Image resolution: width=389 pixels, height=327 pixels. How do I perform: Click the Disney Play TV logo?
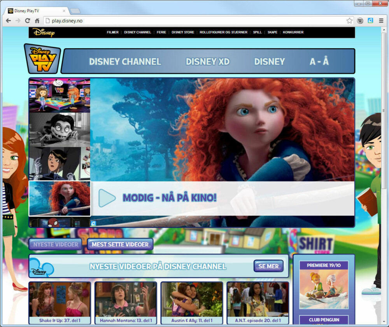point(42,59)
